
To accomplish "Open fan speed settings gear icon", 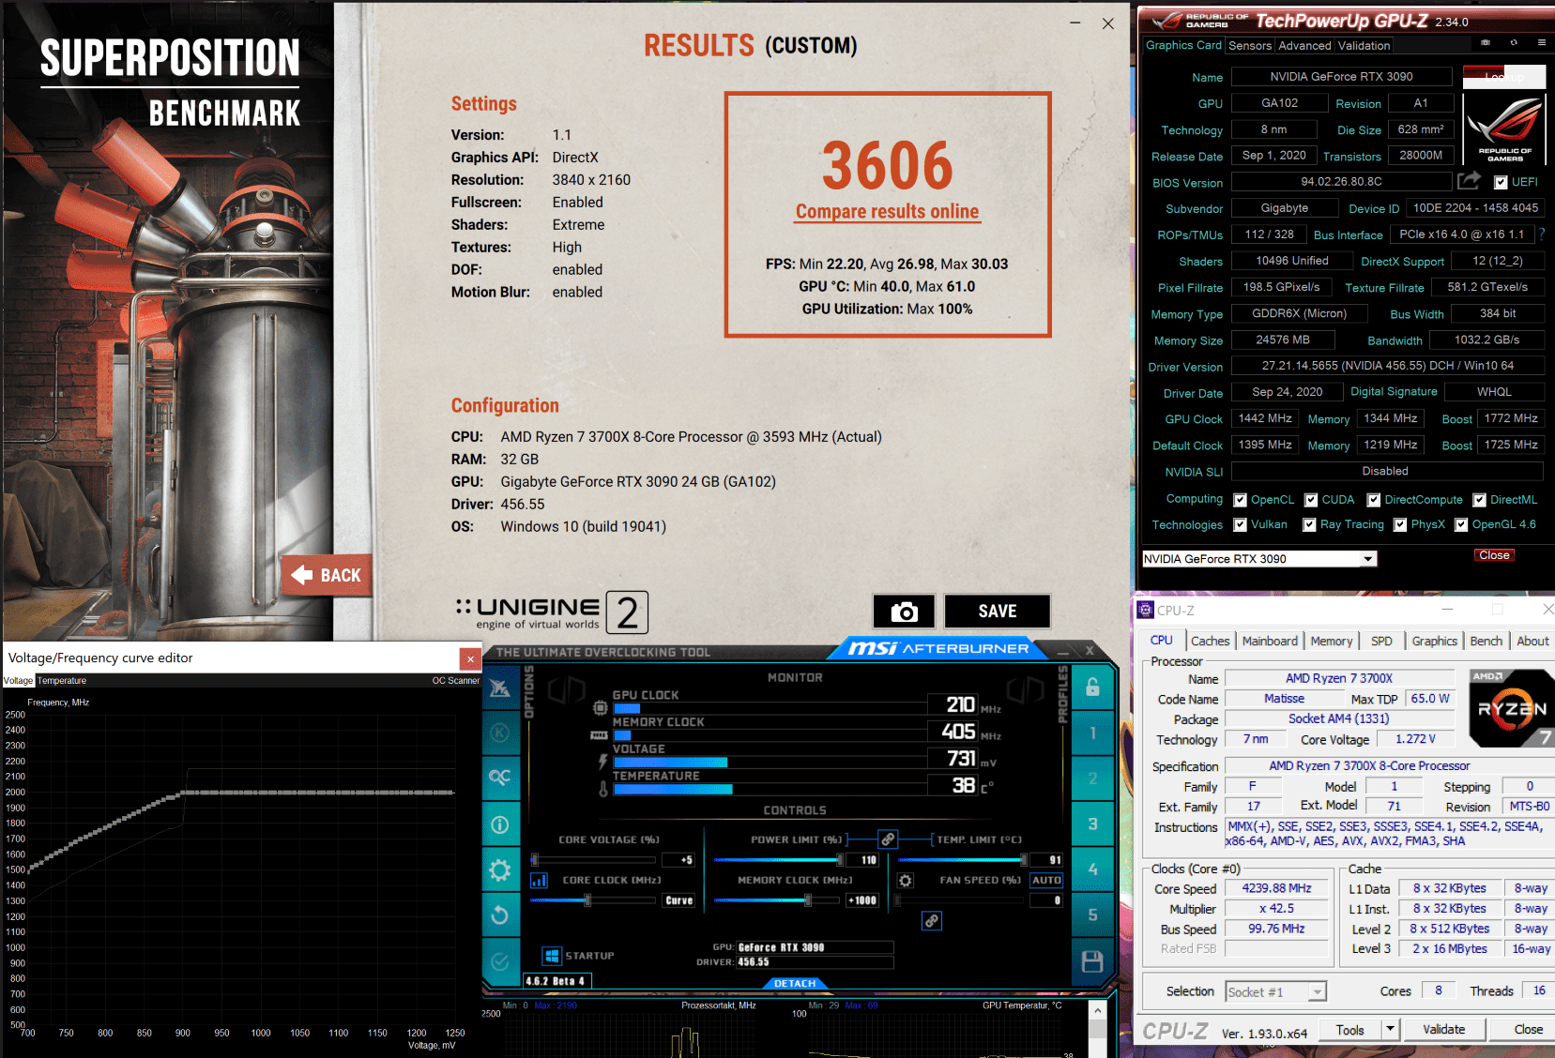I will point(906,881).
